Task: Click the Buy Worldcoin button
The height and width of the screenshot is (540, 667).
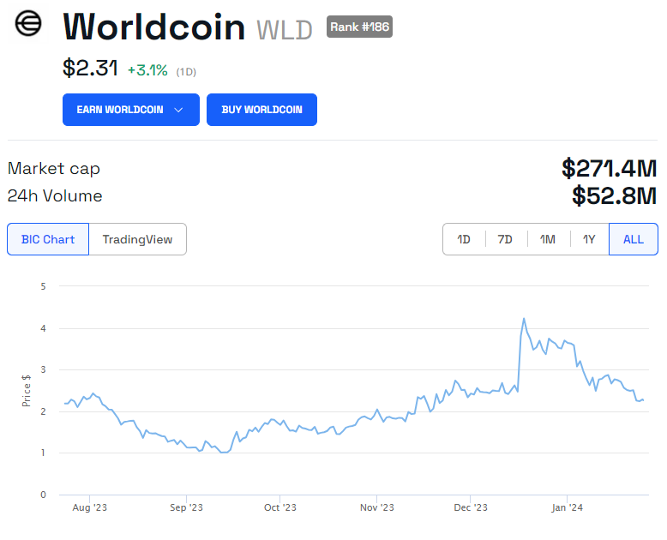Action: point(261,110)
